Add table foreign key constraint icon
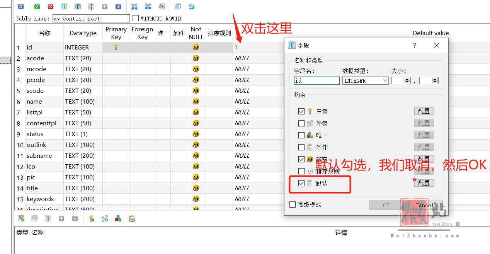Image resolution: width=490 pixels, height=254 pixels. [105, 218]
